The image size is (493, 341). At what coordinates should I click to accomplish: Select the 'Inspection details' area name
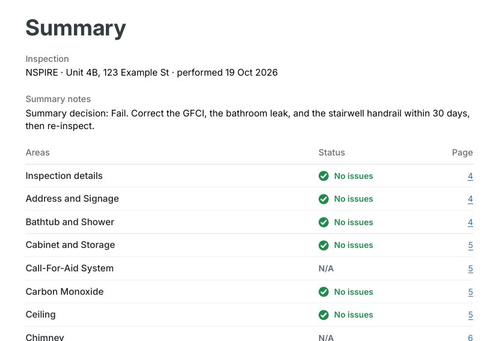click(x=64, y=176)
